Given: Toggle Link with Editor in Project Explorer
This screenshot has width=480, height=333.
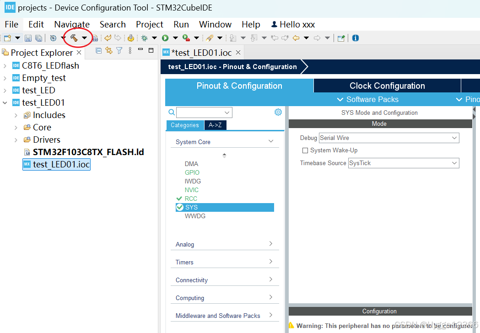Looking at the screenshot, I should [x=108, y=50].
